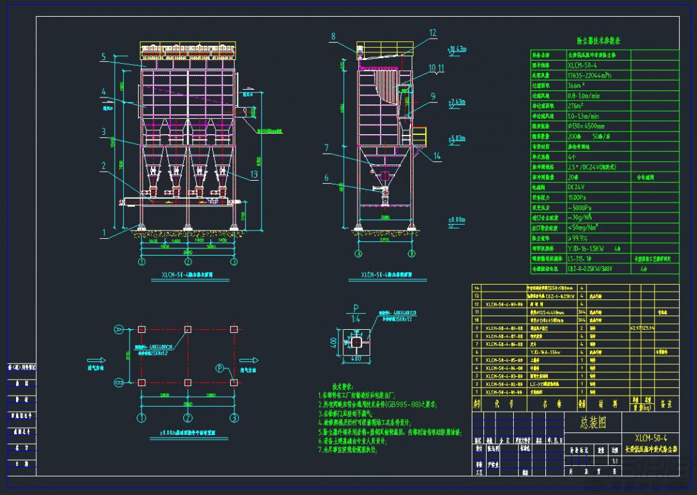Click callout number 1 near the front view base
This screenshot has width=697, height=495.
coord(103,232)
